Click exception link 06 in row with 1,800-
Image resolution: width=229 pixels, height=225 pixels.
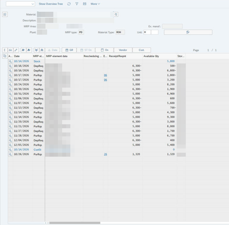tap(105, 75)
